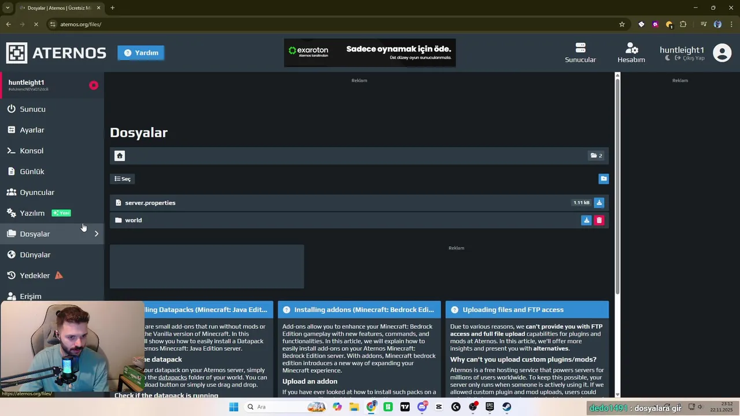Open Chrome extensions puzzle icon
740x416 pixels.
click(x=683, y=24)
